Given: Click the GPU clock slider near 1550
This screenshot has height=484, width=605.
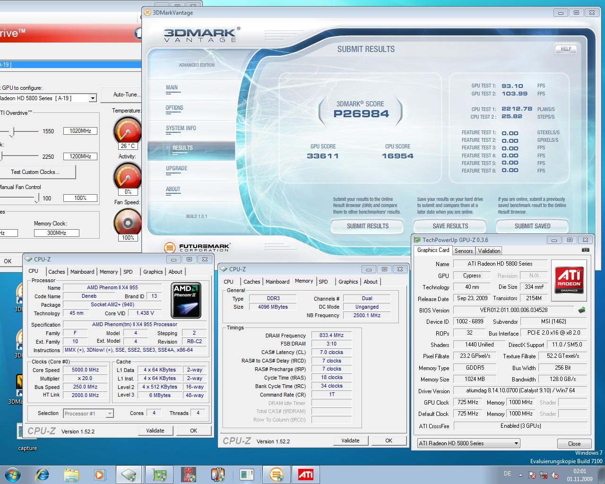Looking at the screenshot, I should pyautogui.click(x=13, y=132).
